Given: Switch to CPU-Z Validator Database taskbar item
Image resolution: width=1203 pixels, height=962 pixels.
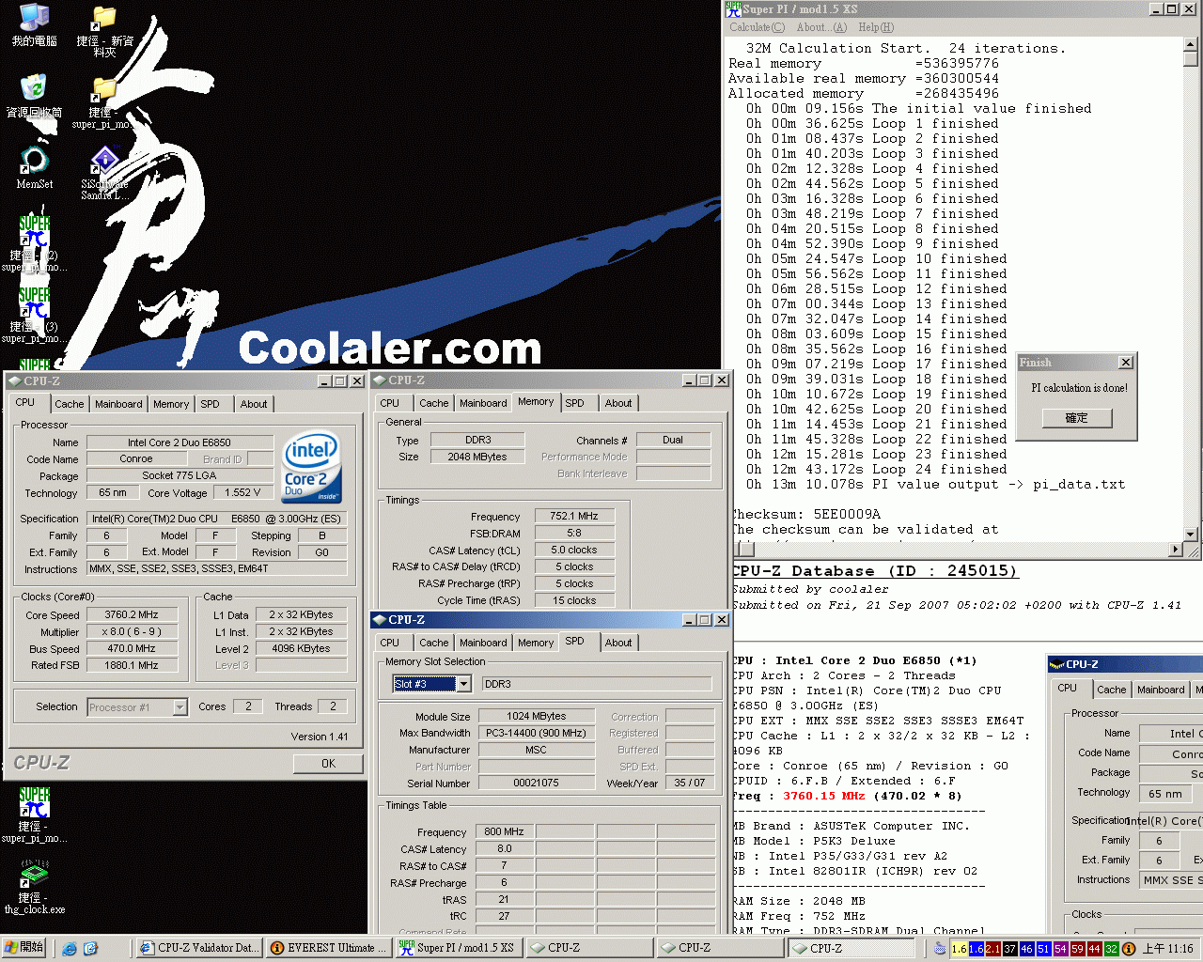Looking at the screenshot, I should coord(198,948).
